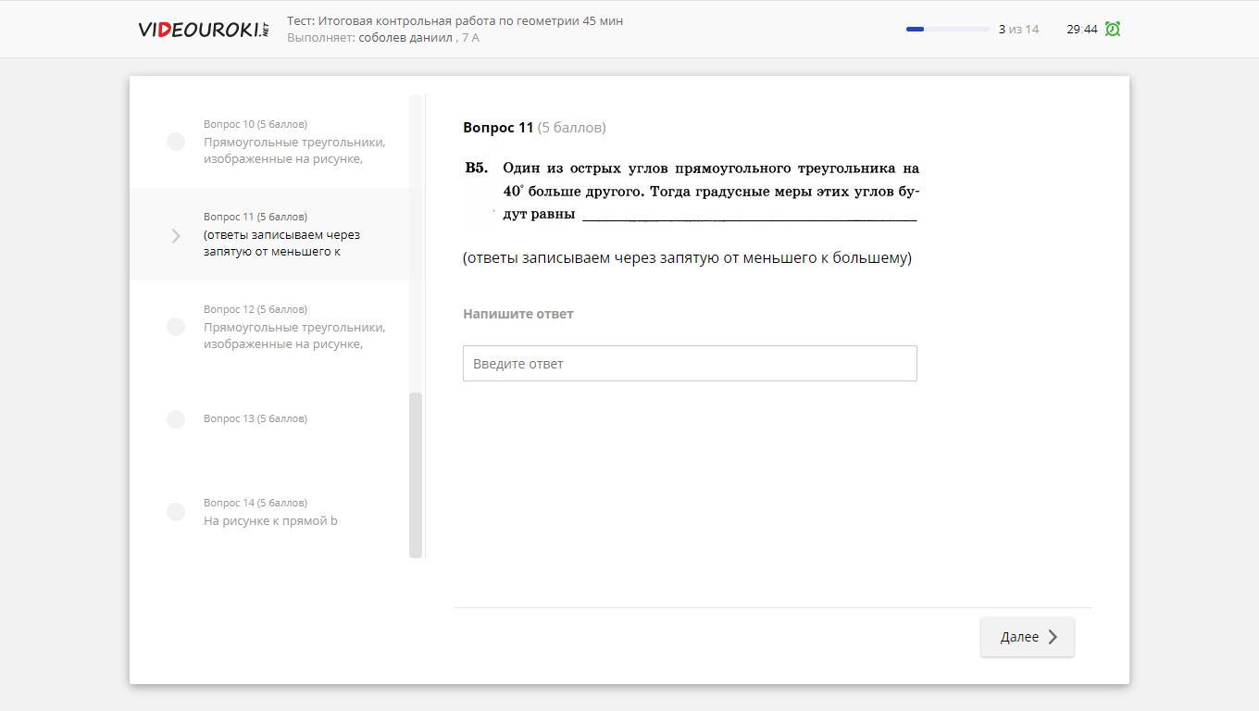1259x711 pixels.
Task: Click the answer hint about запятую in main panel
Action: [x=687, y=257]
